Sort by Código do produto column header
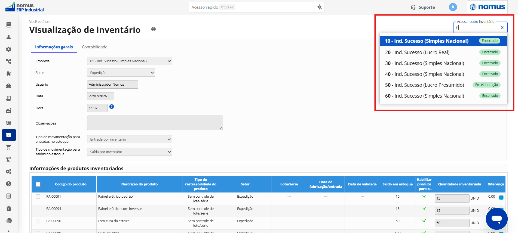Screen dimensions: 518x233 71,184
